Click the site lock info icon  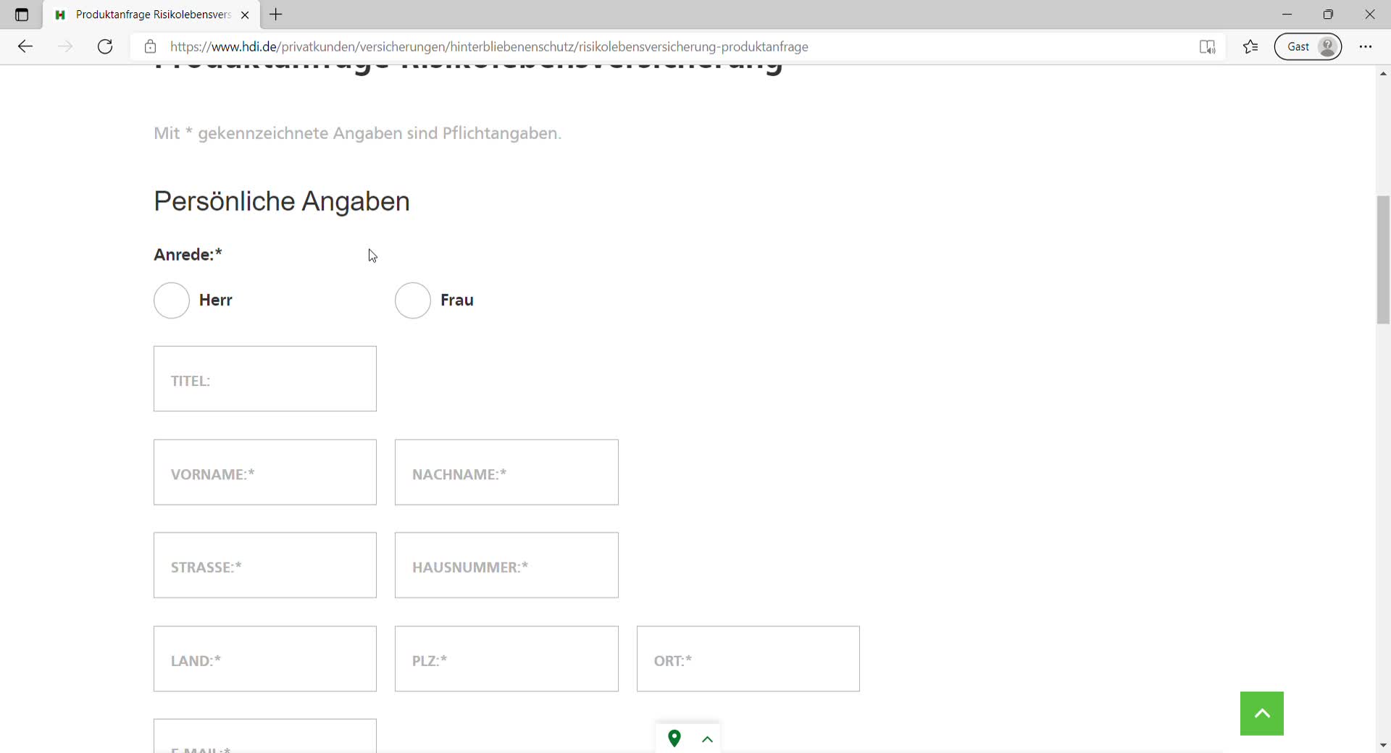tap(150, 47)
